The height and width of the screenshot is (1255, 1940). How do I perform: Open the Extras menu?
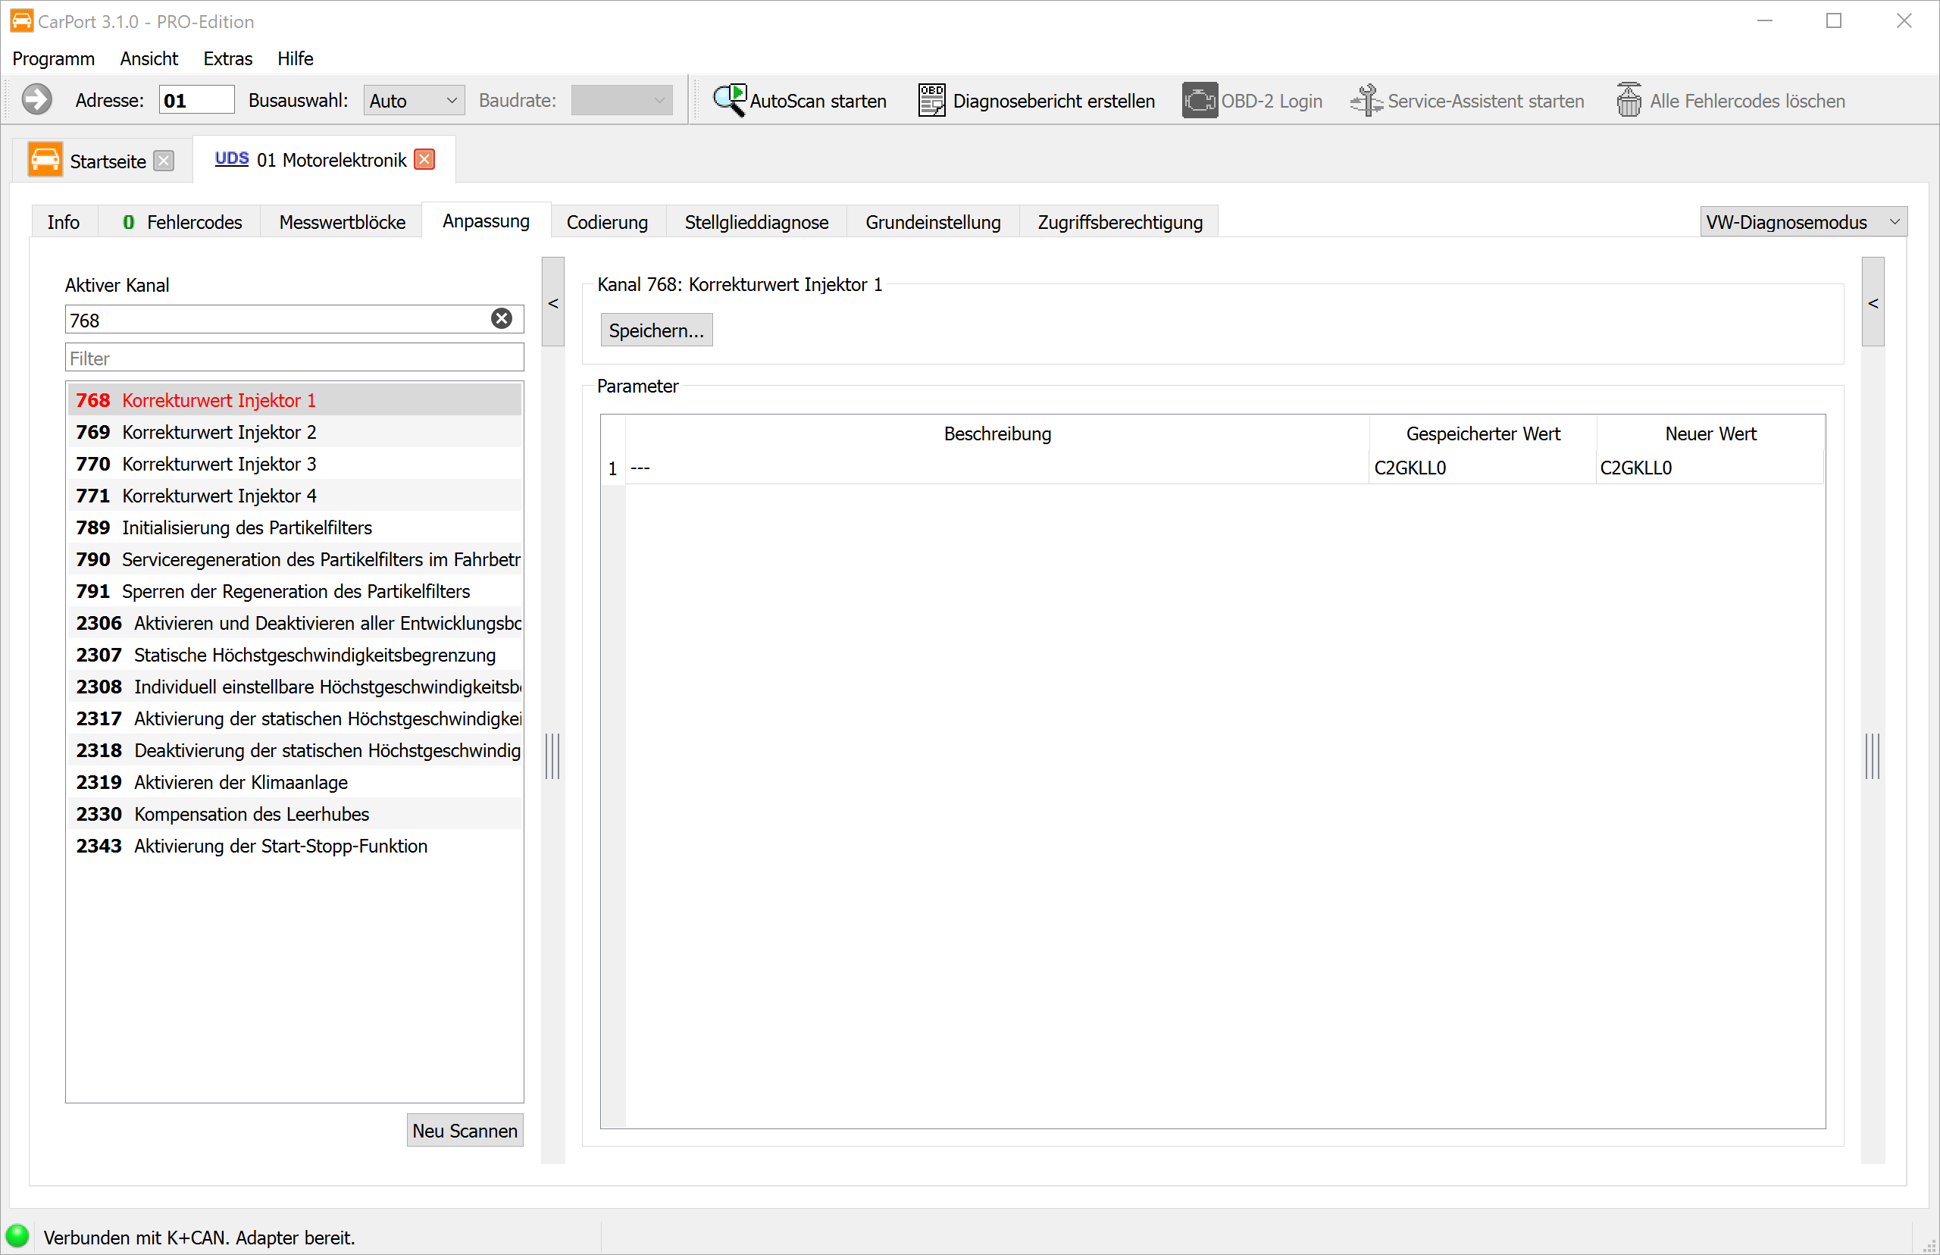(x=227, y=58)
